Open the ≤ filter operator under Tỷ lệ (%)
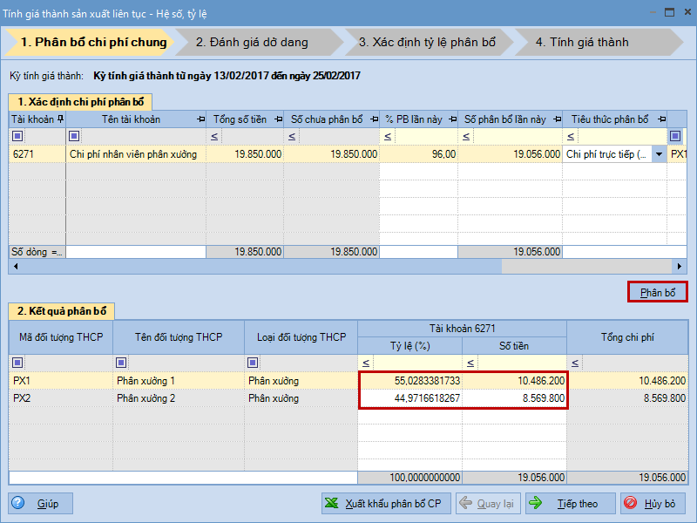 366,363
